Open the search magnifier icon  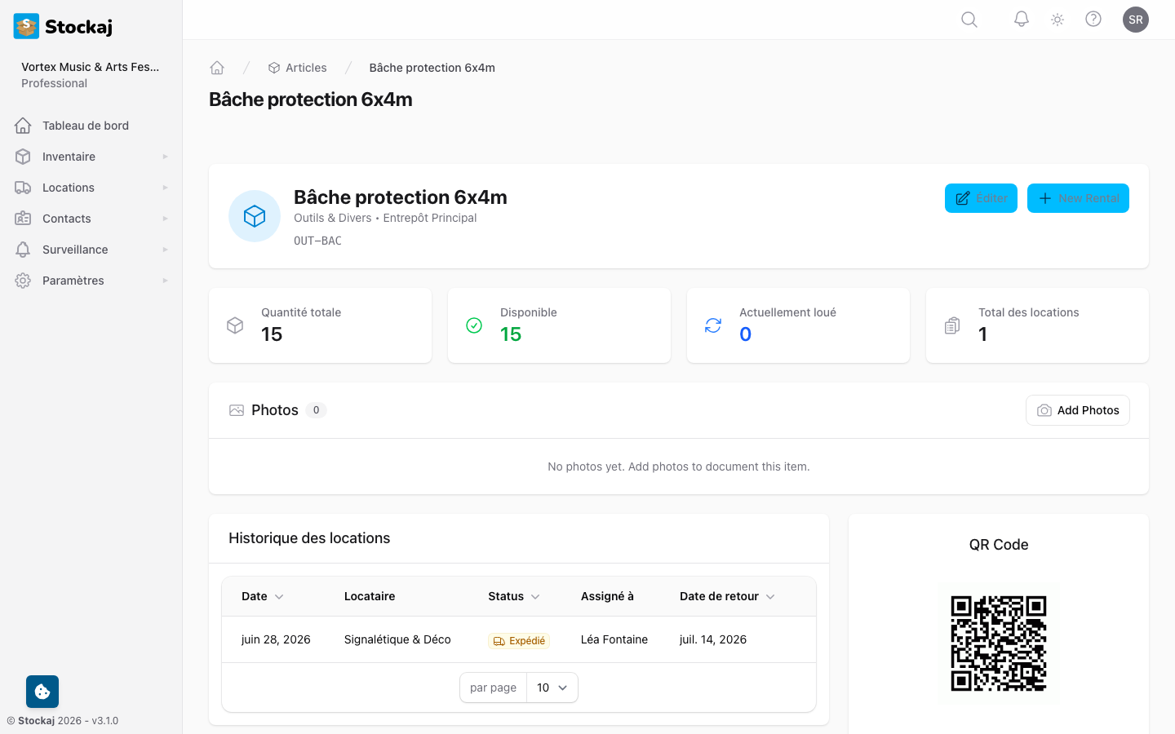(x=969, y=19)
